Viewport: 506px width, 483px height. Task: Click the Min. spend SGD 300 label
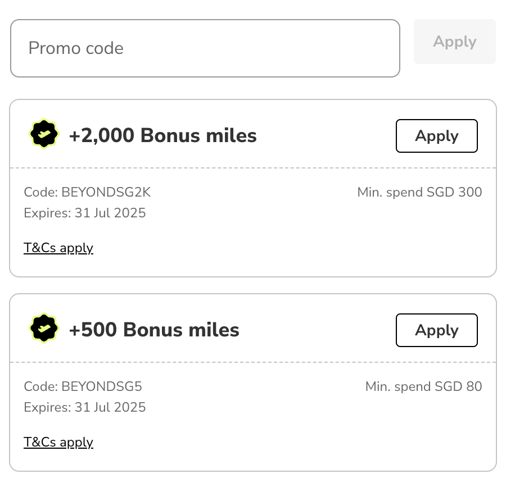pos(419,193)
